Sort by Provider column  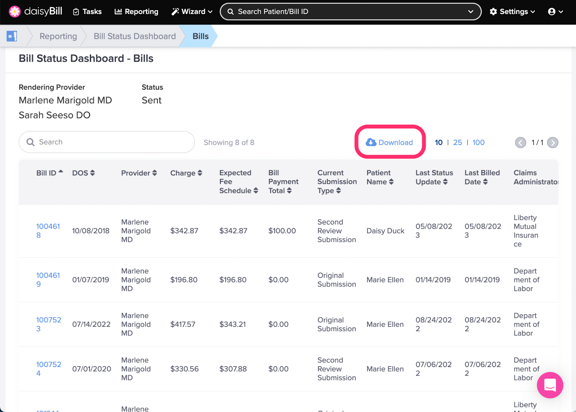pyautogui.click(x=139, y=173)
